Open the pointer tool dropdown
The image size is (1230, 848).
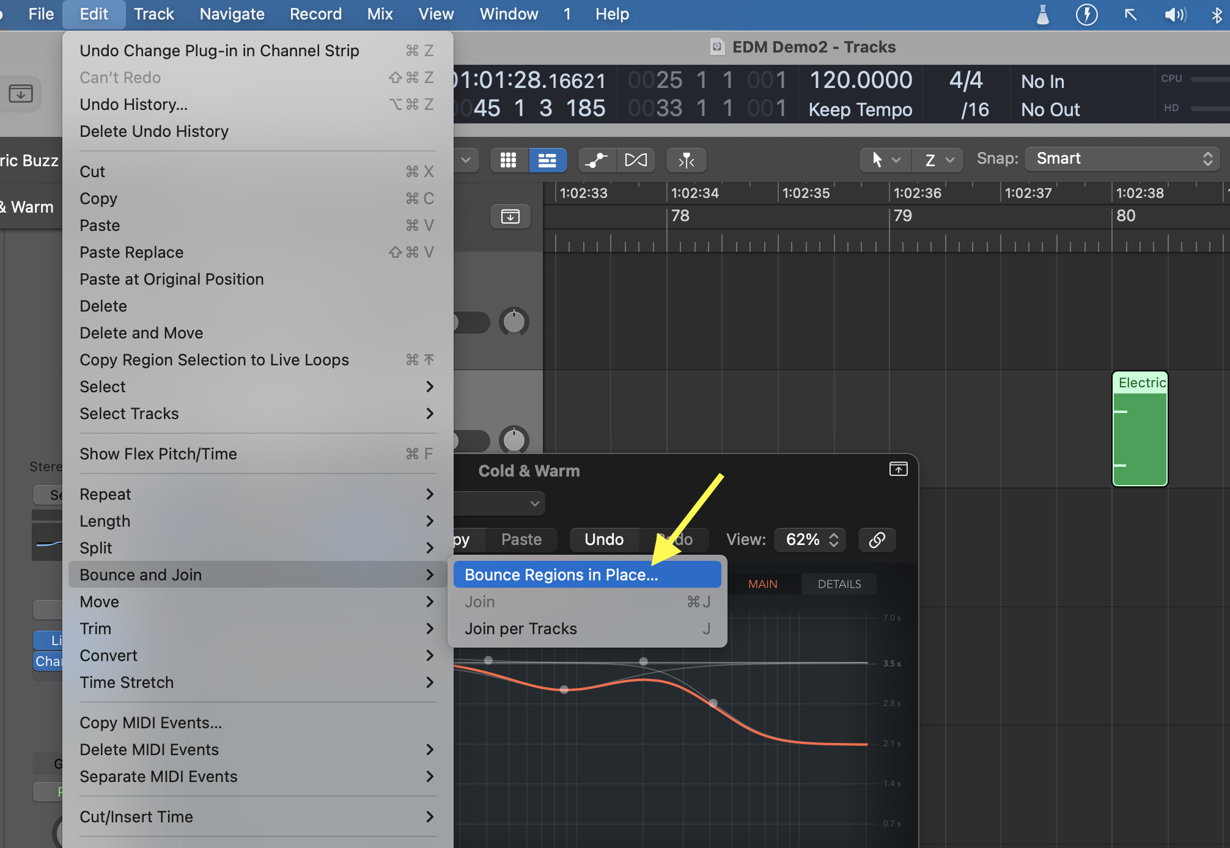coord(885,160)
